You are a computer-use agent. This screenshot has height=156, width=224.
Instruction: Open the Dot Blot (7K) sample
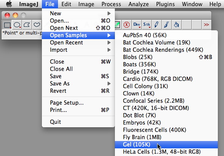(x=166, y=115)
